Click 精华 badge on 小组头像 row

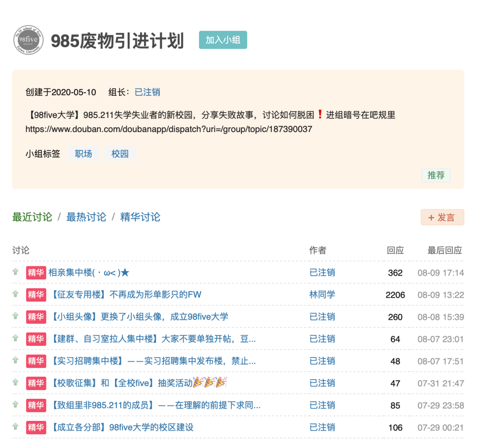click(x=36, y=317)
